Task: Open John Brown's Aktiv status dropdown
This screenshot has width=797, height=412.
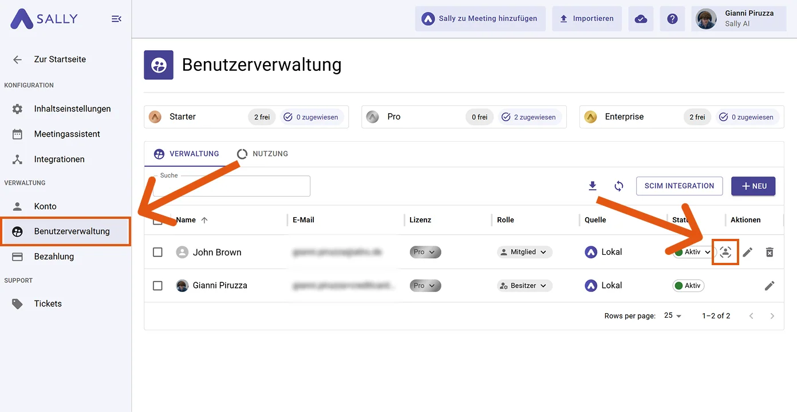Action: (693, 252)
